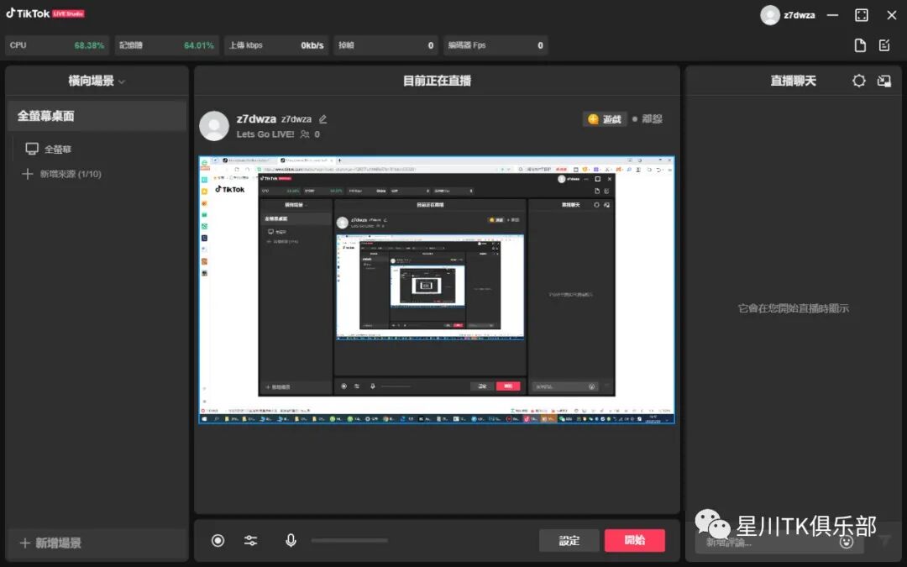Viewport: 907px width, 567px height.
Task: Pop out the live chat window
Action: 884,81
